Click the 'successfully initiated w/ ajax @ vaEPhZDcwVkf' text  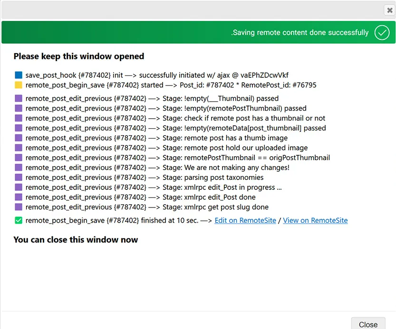pyautogui.click(x=213, y=75)
